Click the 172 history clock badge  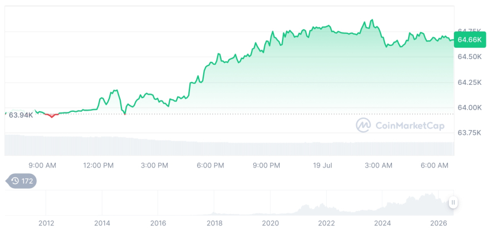[x=21, y=181]
